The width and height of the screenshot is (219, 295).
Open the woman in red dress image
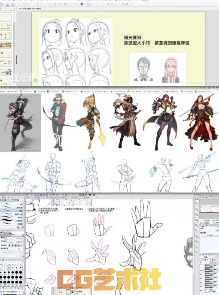200,122
